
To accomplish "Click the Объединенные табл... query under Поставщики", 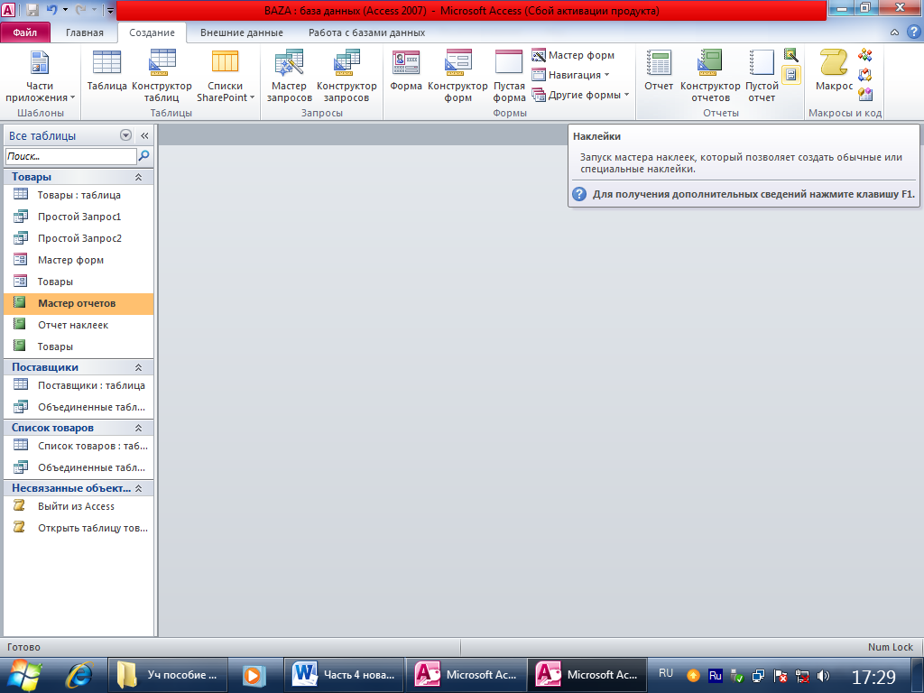I will 79,407.
